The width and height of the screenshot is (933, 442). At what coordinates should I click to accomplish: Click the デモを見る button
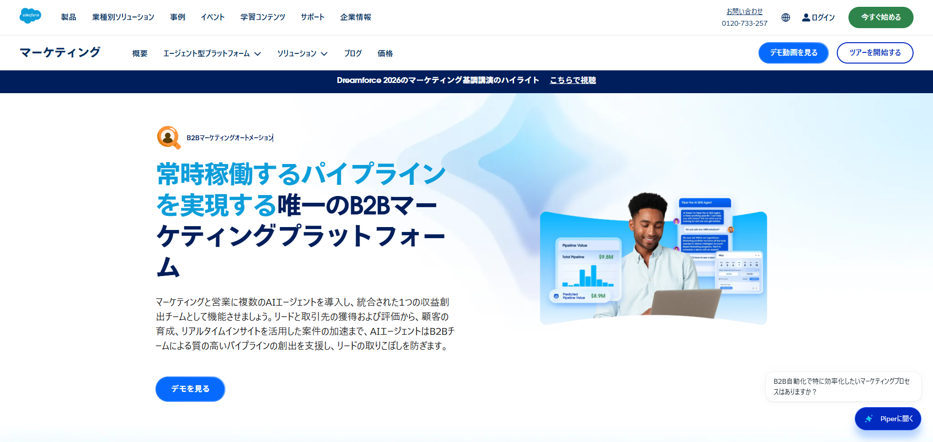coord(190,389)
